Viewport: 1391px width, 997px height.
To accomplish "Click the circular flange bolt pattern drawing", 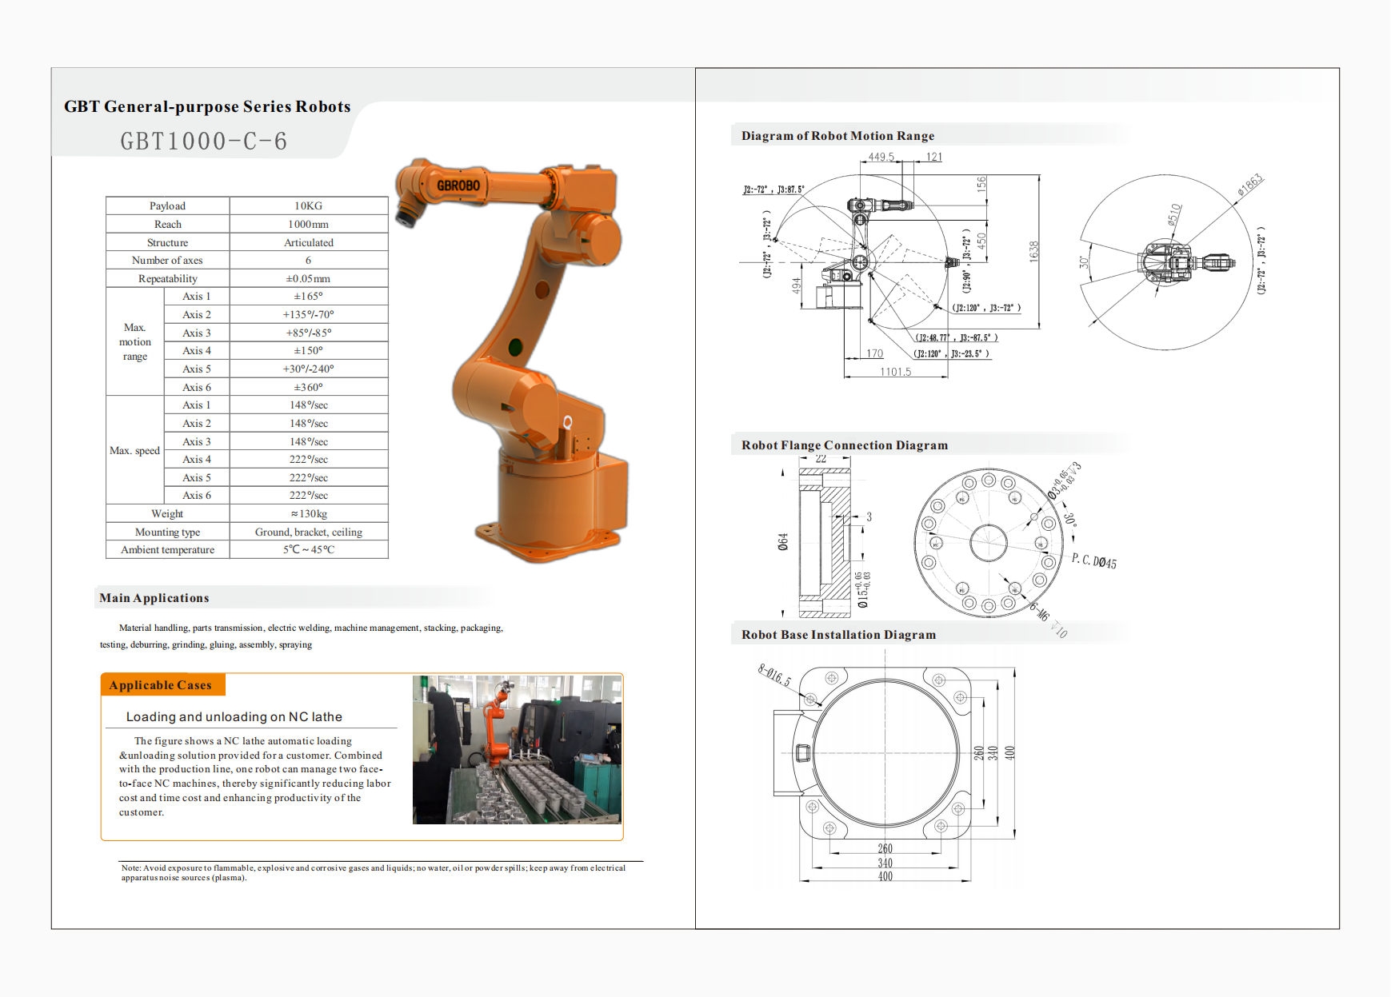I will tap(989, 544).
